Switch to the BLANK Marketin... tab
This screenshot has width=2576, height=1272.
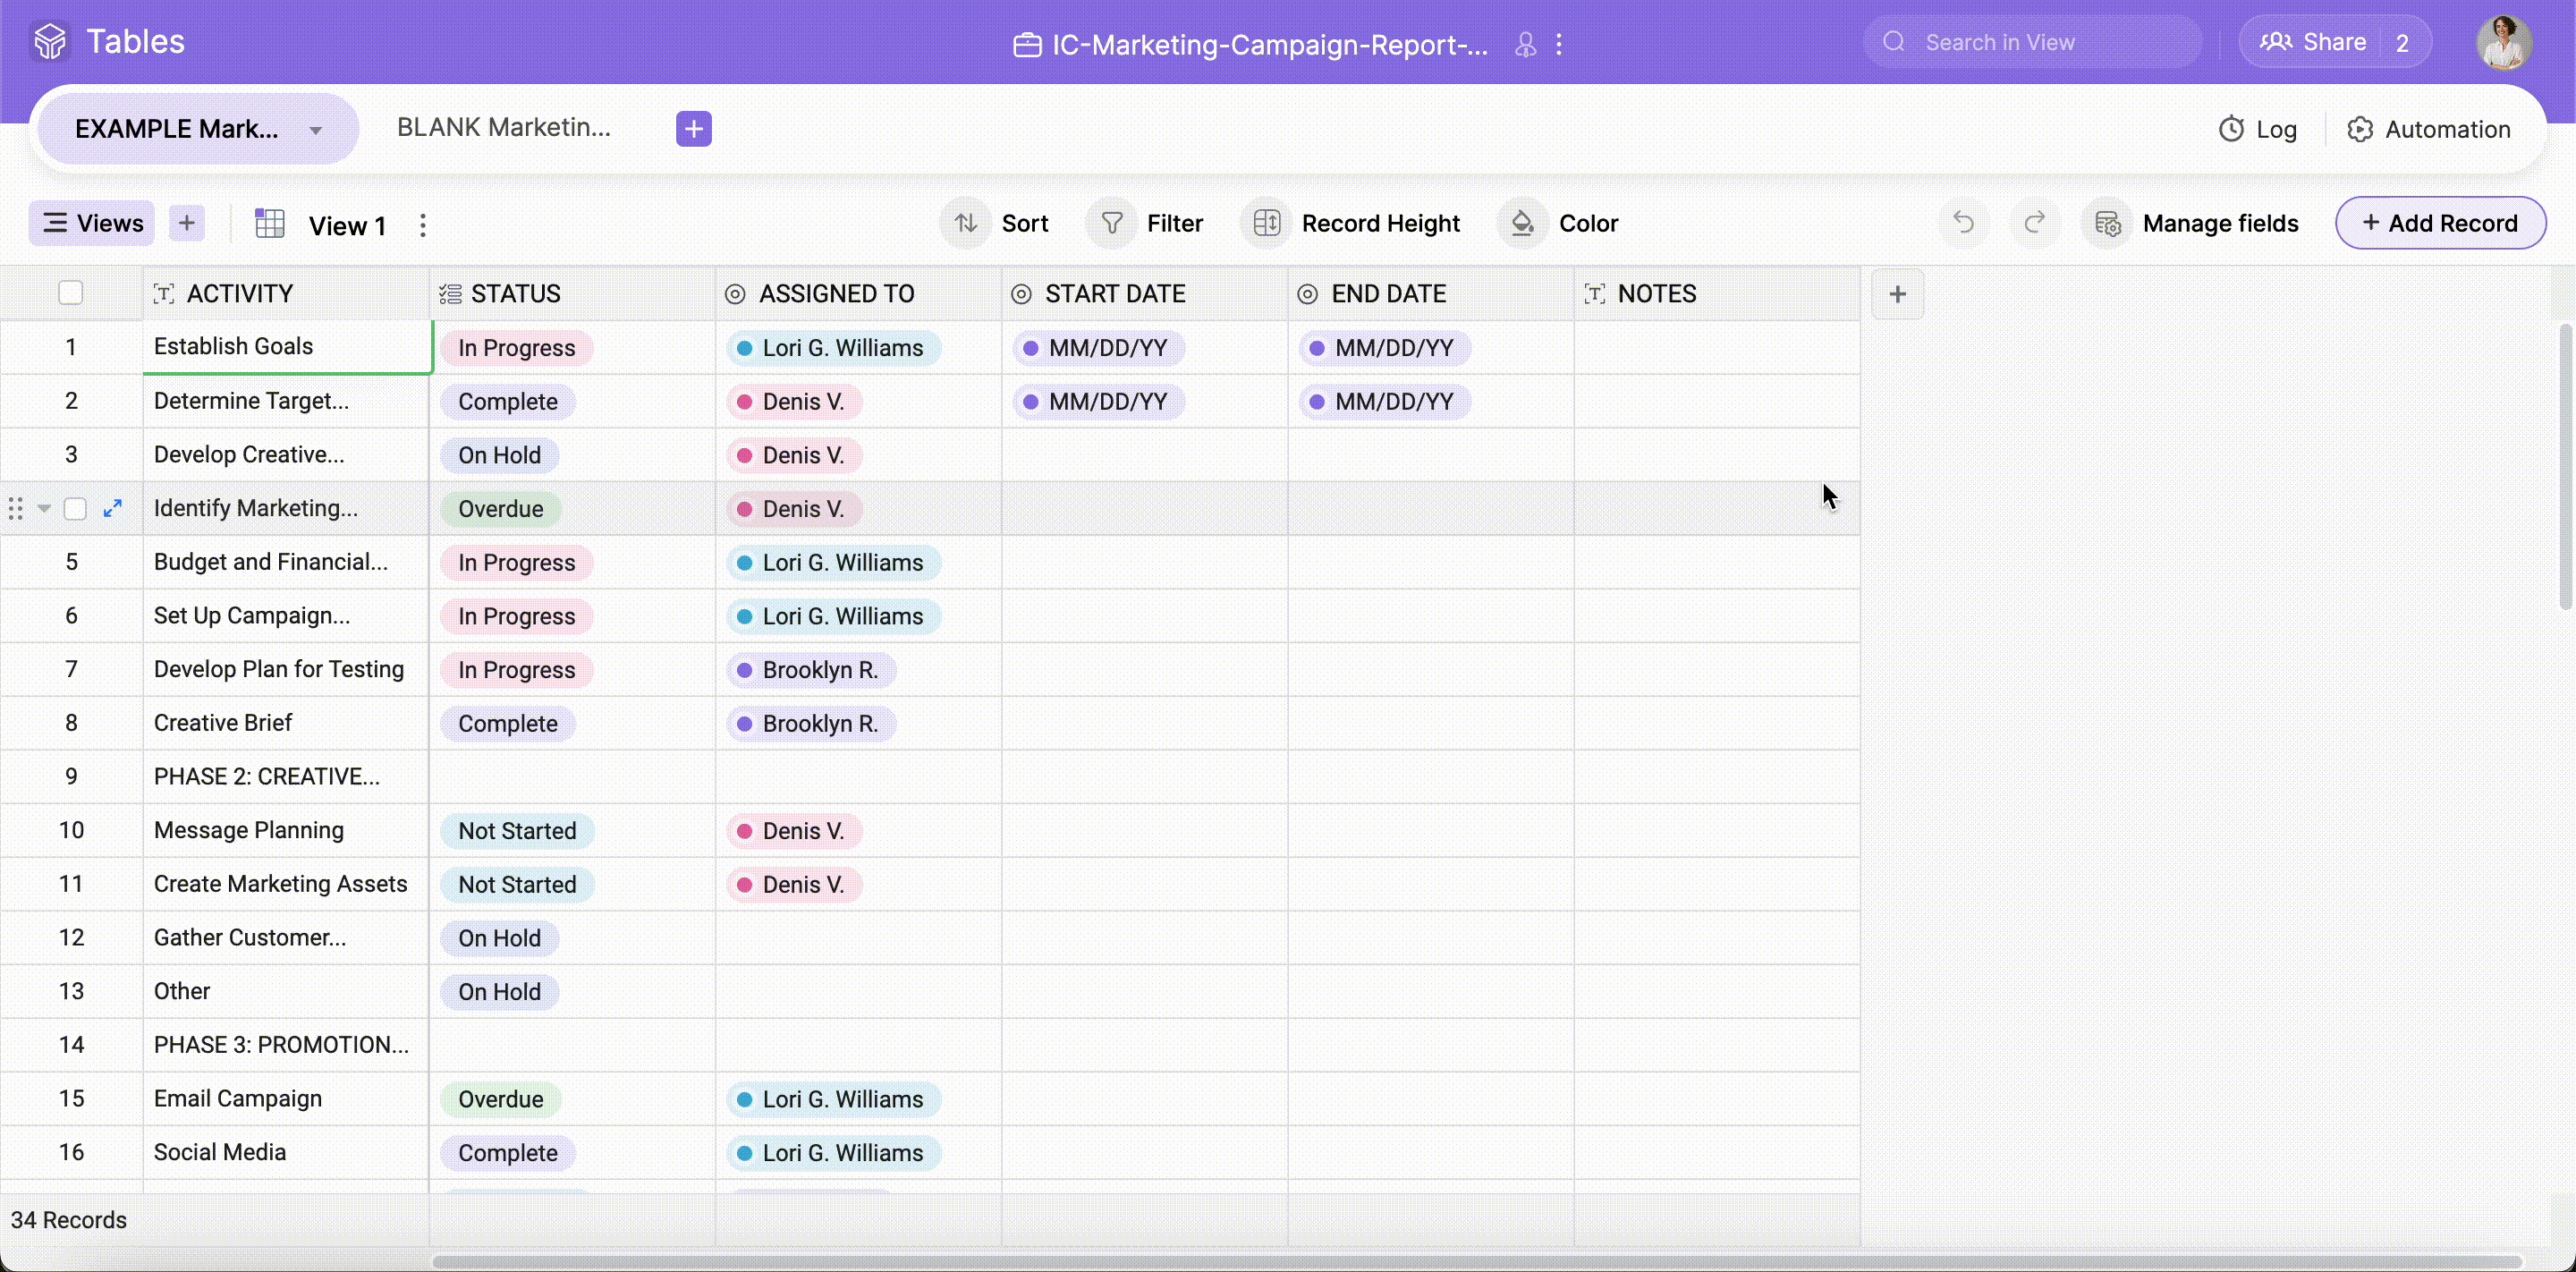503,128
